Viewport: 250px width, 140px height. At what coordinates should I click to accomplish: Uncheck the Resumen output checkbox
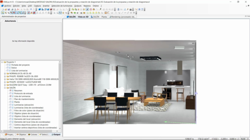click(11, 91)
